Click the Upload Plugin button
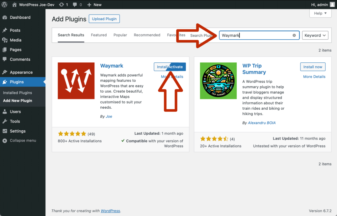 click(104, 19)
